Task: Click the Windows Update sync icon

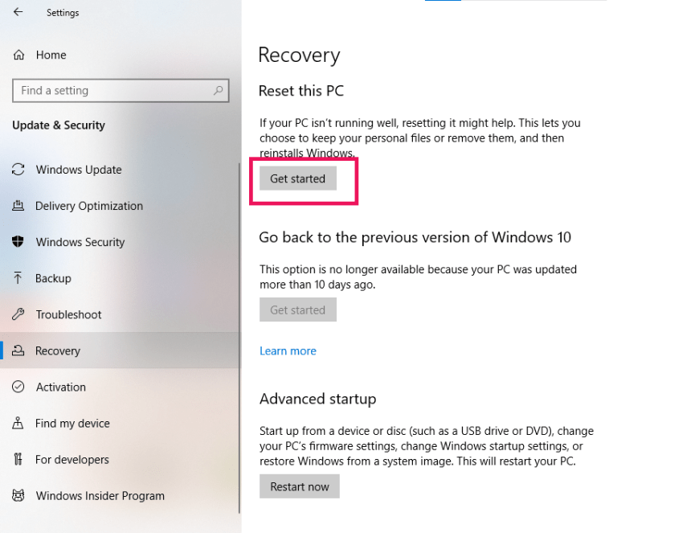Action: [18, 170]
